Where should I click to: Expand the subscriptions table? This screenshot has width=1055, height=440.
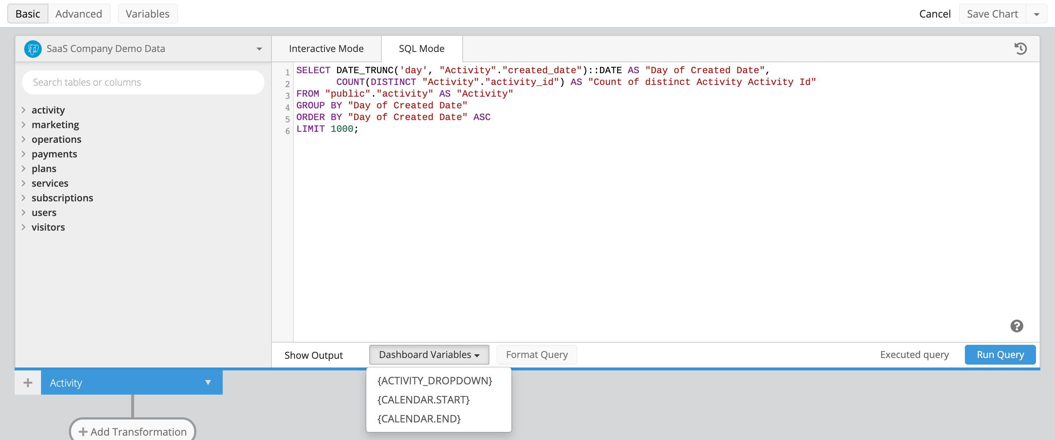click(x=23, y=198)
